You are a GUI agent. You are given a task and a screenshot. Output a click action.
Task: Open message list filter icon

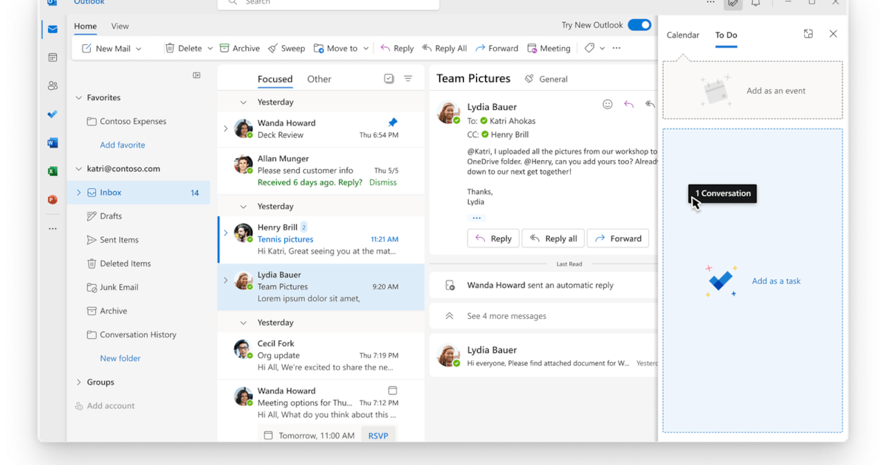[x=408, y=79]
